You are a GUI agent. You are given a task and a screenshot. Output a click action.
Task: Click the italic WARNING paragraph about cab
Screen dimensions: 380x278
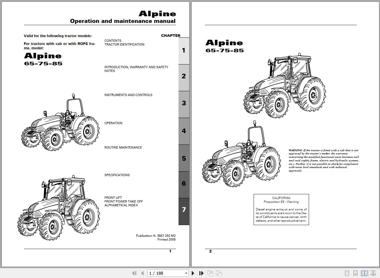[x=324, y=160]
